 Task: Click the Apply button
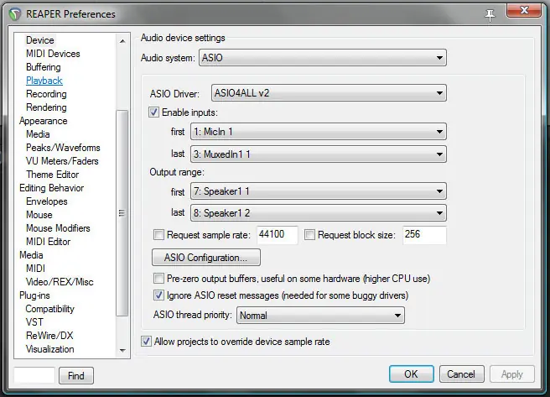point(511,373)
